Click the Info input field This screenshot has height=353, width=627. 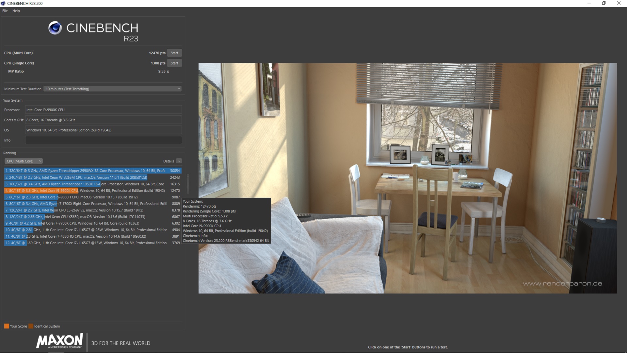tap(103, 140)
